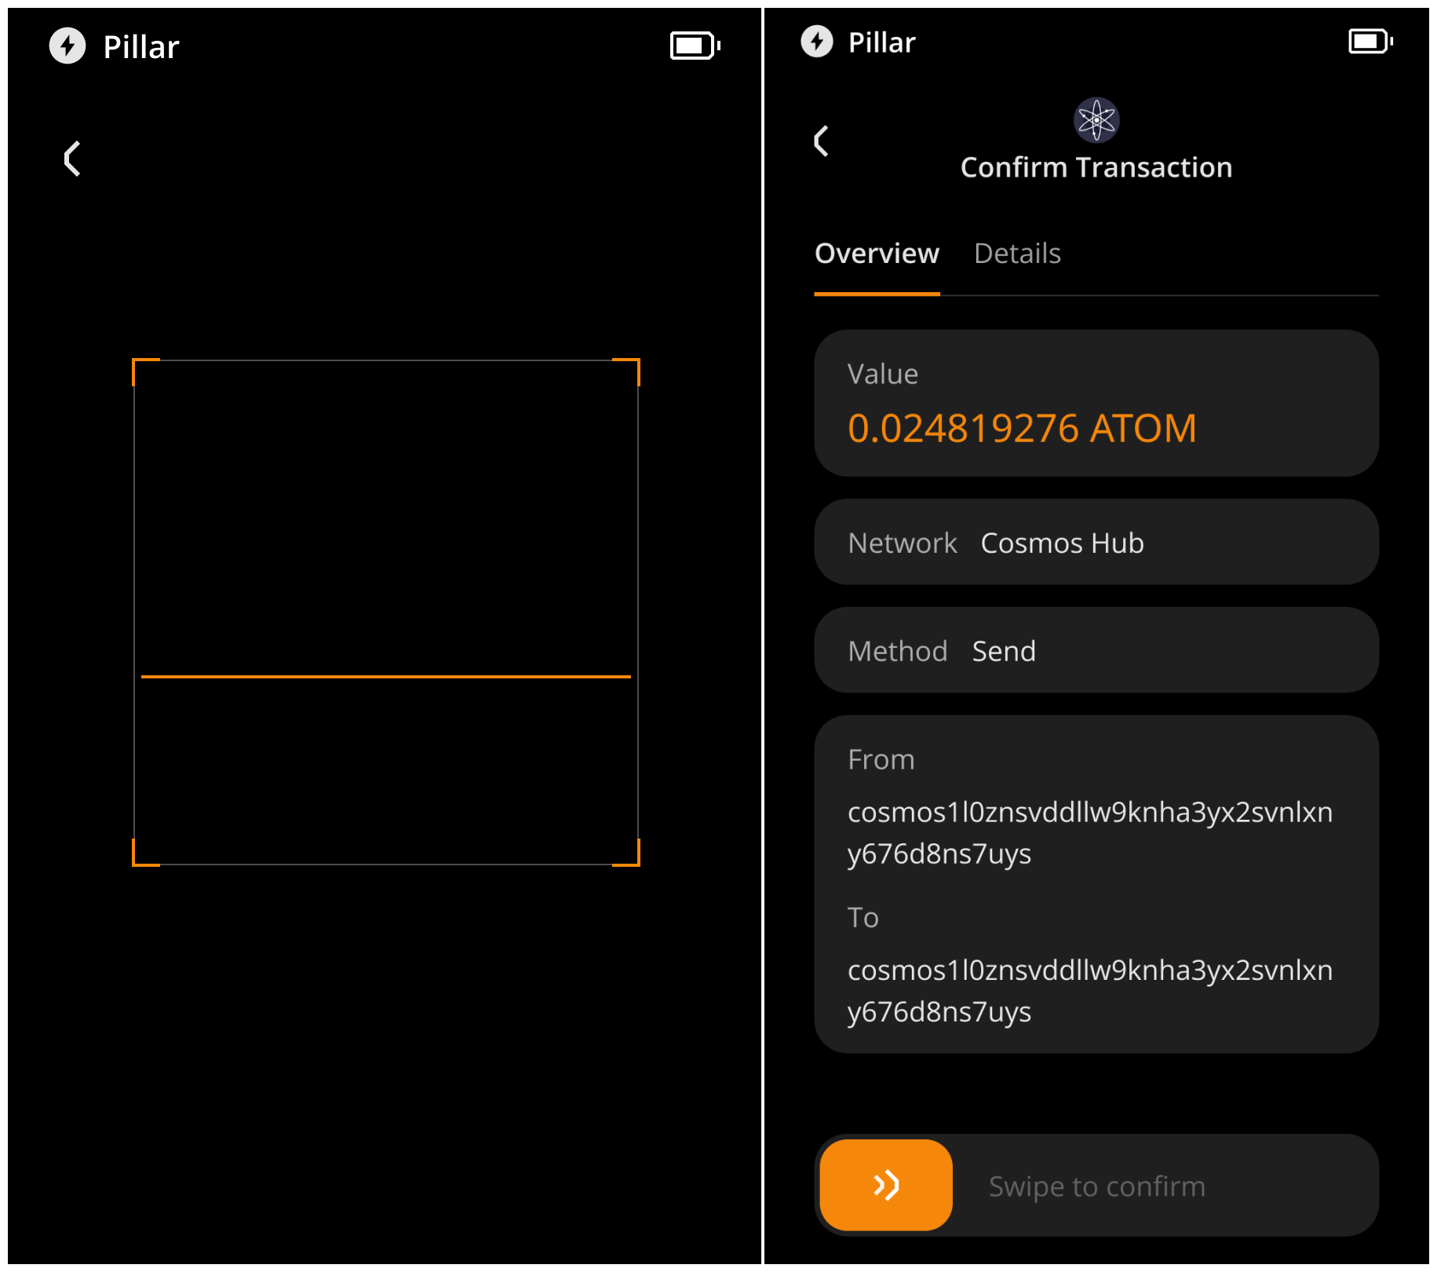Tap the 0.024819276 ATOM value

[x=1022, y=429]
